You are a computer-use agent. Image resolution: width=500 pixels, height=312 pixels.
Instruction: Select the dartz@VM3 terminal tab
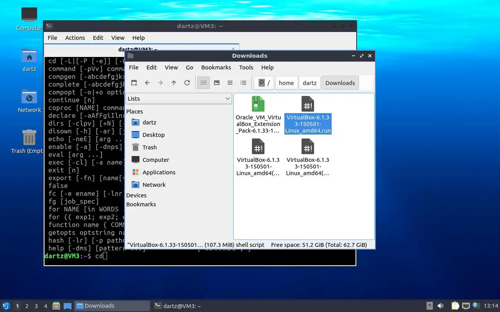coord(141,49)
